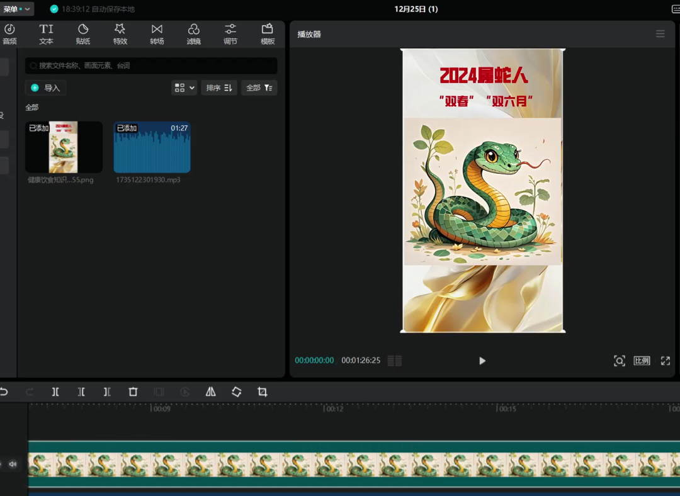
Task: Open the 调节 adjustment tab
Action: (230, 34)
